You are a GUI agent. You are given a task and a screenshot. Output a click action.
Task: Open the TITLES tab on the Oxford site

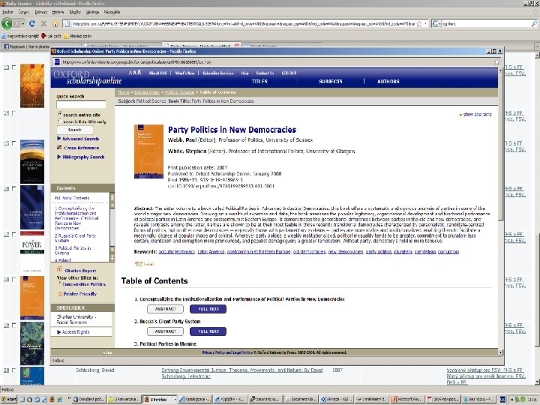click(259, 82)
